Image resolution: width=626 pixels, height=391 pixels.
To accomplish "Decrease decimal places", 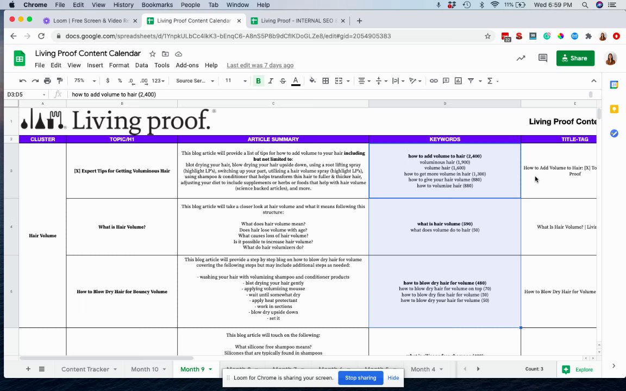I will coord(132,81).
